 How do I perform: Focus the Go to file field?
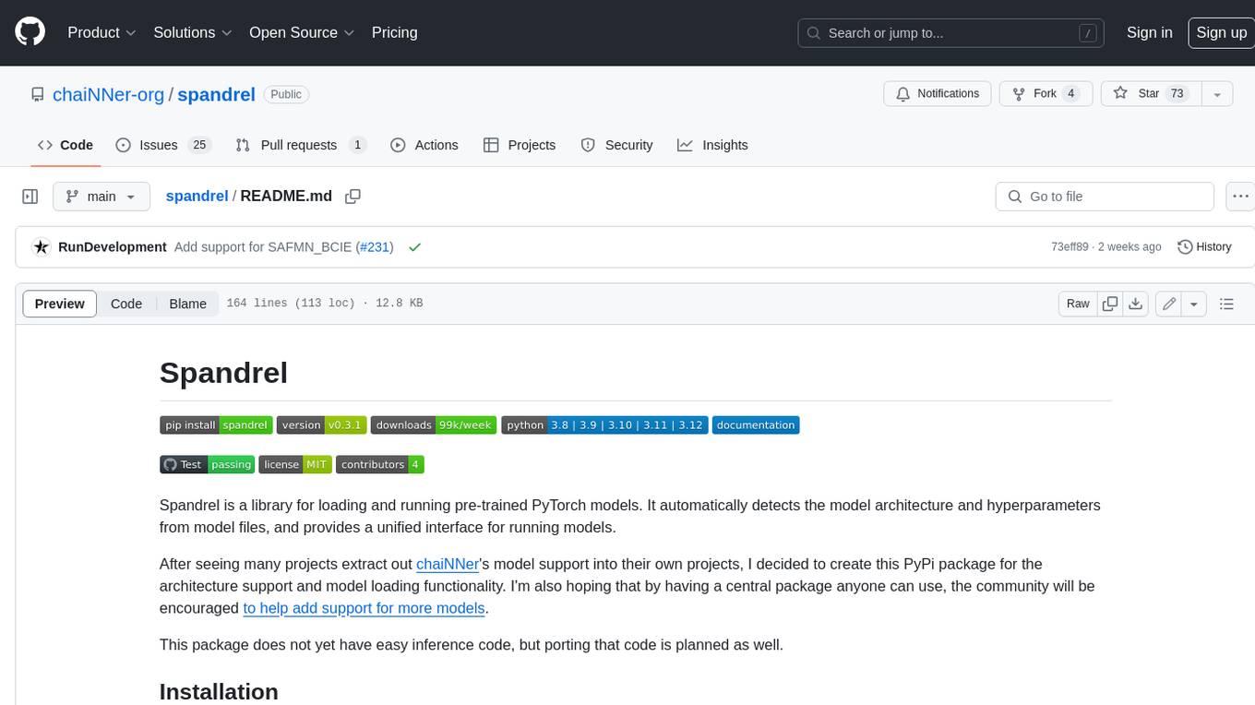click(x=1105, y=197)
